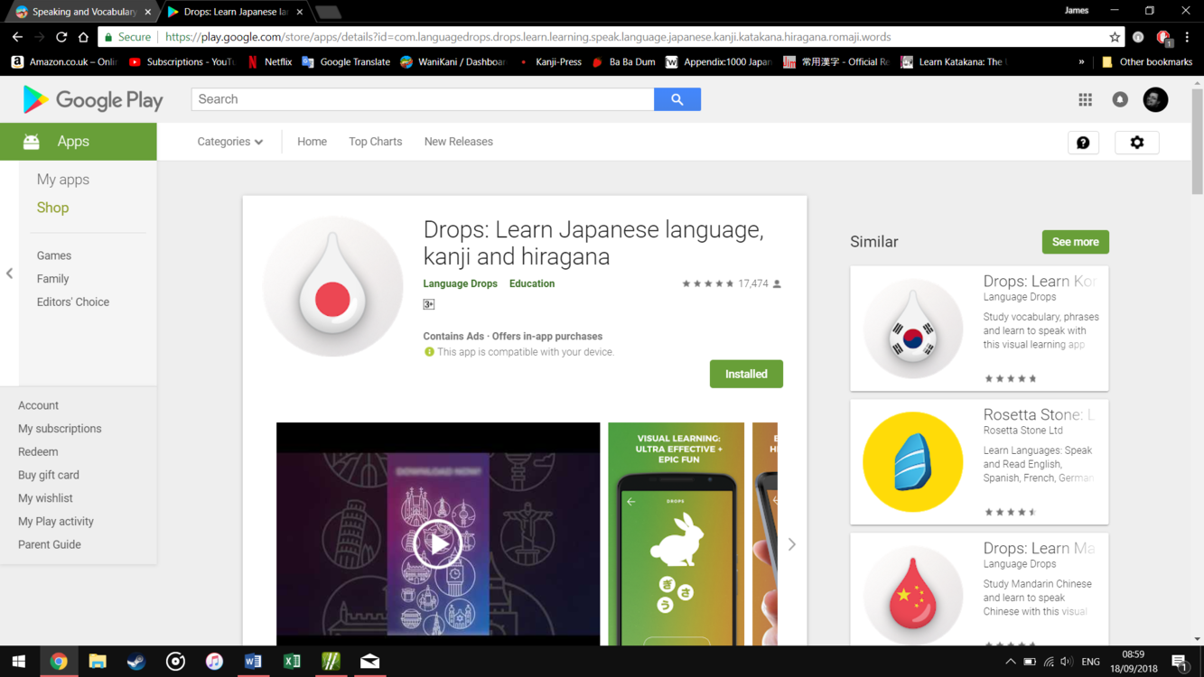Open the Other bookmarks folder
The height and width of the screenshot is (677, 1204).
click(1147, 62)
